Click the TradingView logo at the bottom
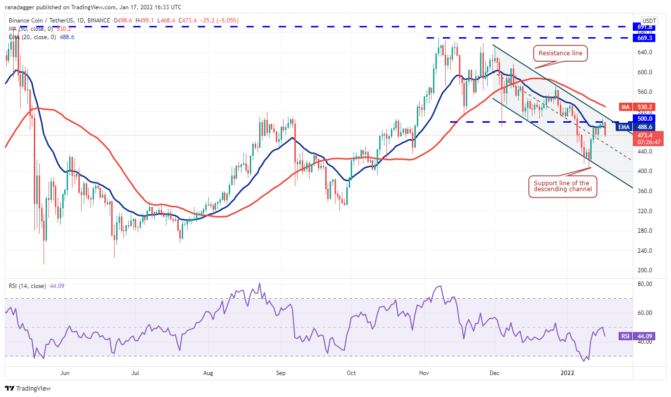Screen dimensions: 671x397 pyautogui.click(x=27, y=389)
